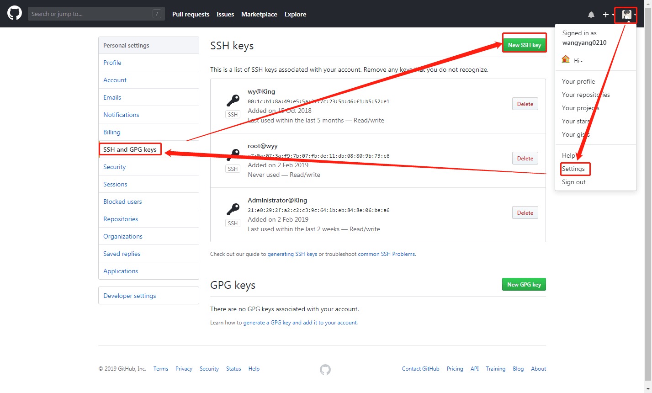The image size is (652, 393).
Task: Open the Privacy footer link
Action: 184,369
